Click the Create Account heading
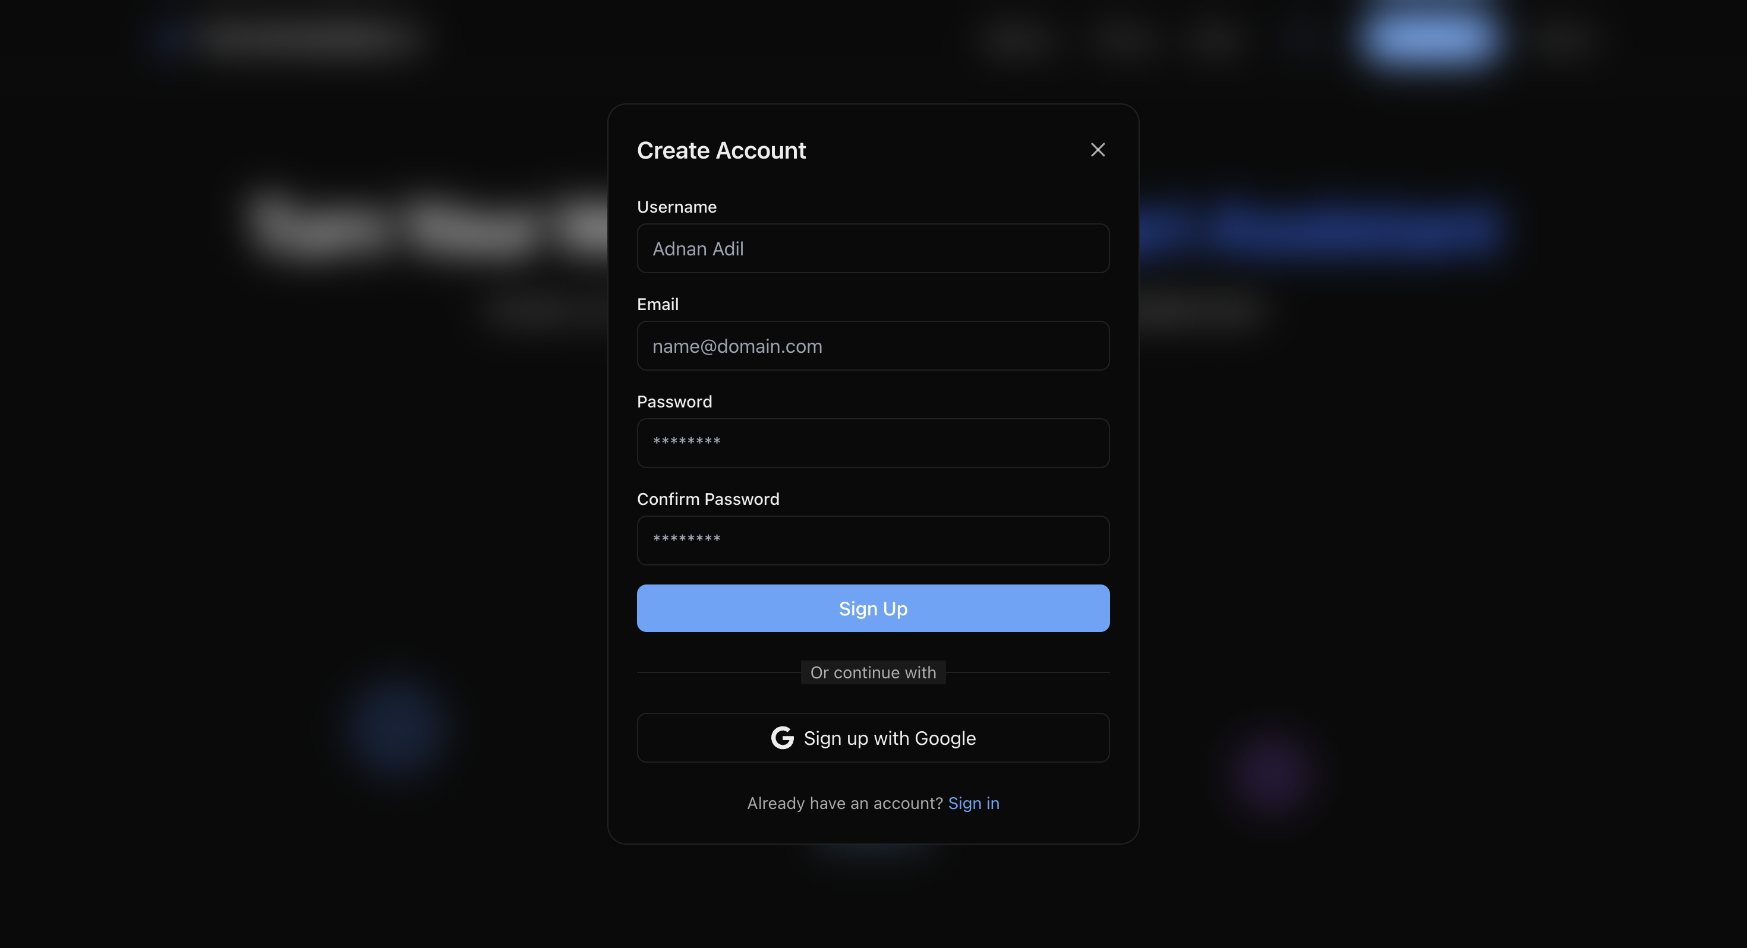The height and width of the screenshot is (948, 1747). coord(721,150)
